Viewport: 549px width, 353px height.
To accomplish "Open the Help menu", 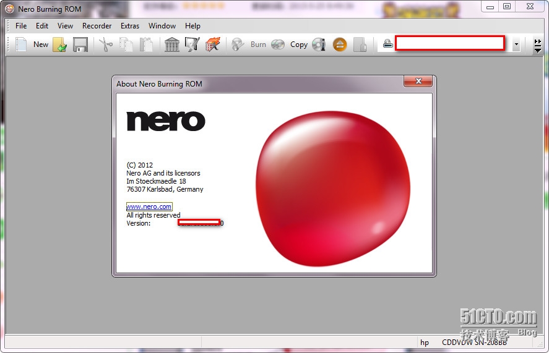I will 192,26.
